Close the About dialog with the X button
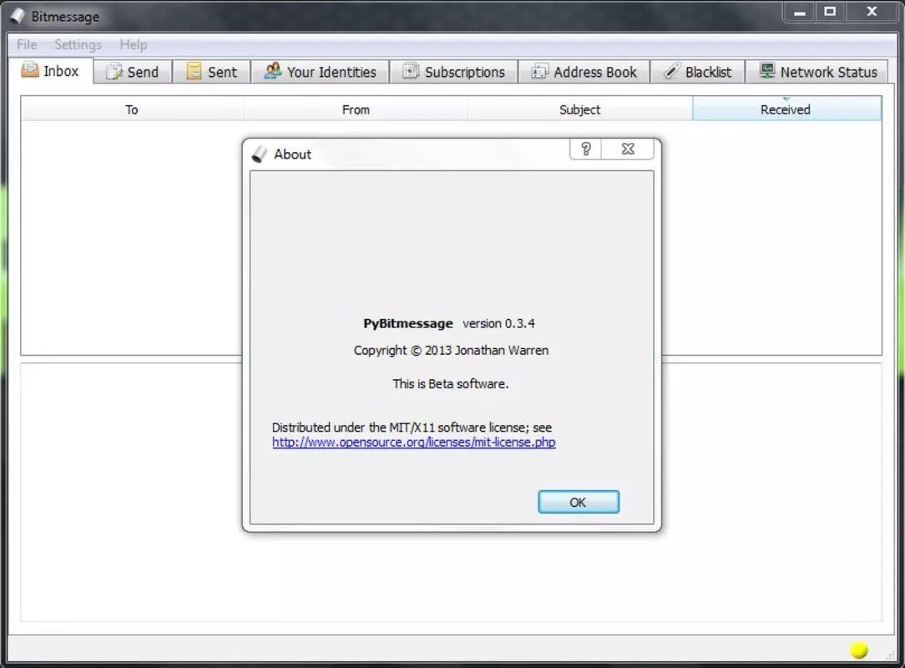This screenshot has height=668, width=905. click(628, 149)
